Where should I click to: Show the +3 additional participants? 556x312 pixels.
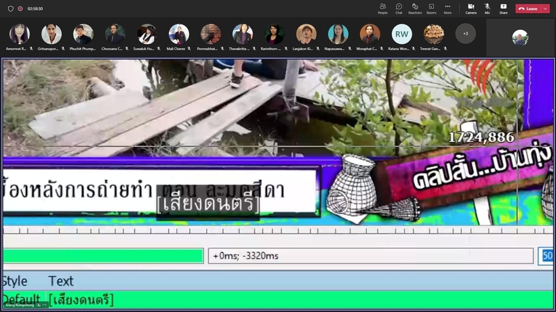[466, 34]
